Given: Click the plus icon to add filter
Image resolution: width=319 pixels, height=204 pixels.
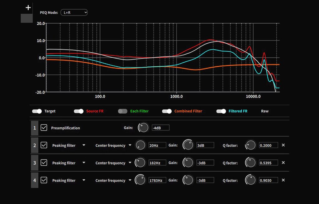Looking at the screenshot, I should click(28, 8).
